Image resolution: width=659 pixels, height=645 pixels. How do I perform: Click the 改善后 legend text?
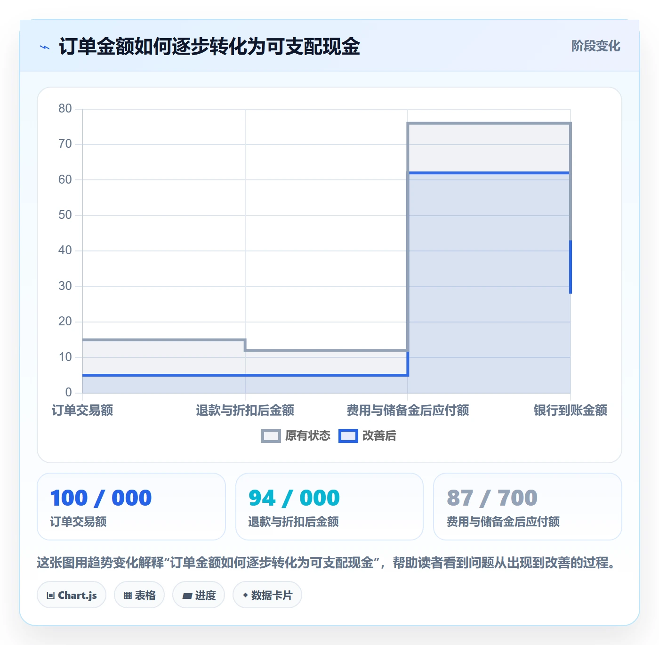pyautogui.click(x=379, y=436)
